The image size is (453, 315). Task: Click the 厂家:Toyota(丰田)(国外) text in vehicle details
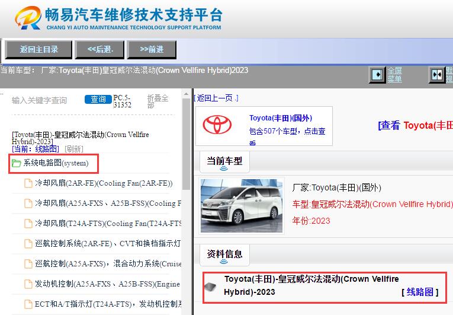click(336, 187)
